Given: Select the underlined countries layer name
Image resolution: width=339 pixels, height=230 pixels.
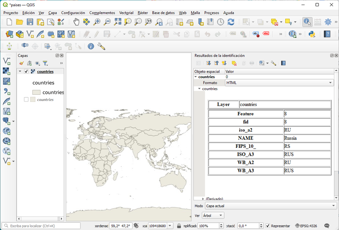Looking at the screenshot, I should click(x=45, y=71).
